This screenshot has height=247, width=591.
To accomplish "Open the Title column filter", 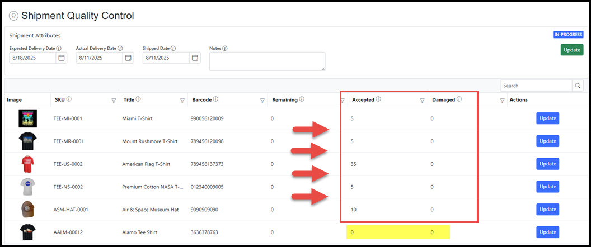I will tap(182, 101).
